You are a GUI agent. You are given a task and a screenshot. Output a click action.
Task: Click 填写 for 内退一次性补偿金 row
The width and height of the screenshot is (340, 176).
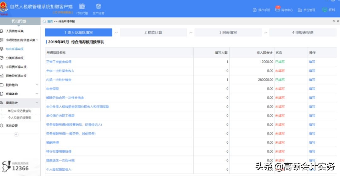tap(312, 80)
